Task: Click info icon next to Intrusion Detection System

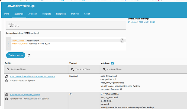Action: pyautogui.click(x=7, y=81)
